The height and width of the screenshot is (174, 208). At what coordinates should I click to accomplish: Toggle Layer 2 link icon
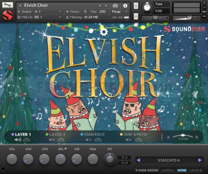click(61, 140)
